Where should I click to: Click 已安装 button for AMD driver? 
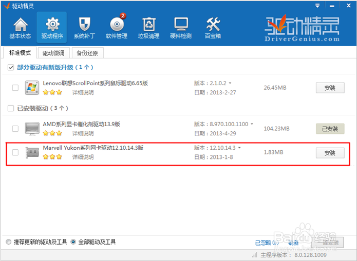click(330, 129)
